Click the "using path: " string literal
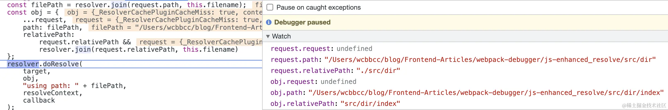Screen dimensions: 668x110 [51, 86]
